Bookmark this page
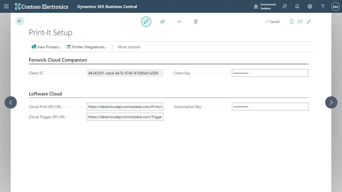Viewport: 342px width, 192px height. pyautogui.click(x=292, y=22)
